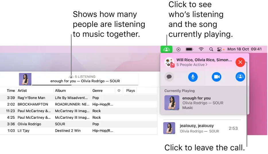Expand 5 People Active details
The image size is (268, 154).
coord(192,65)
